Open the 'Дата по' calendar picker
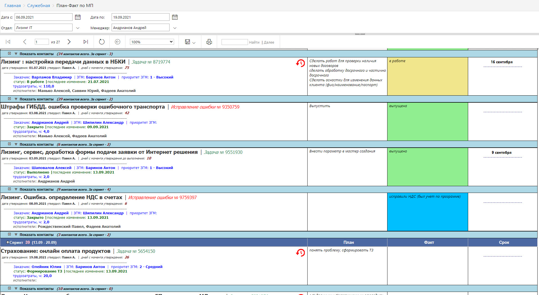Image resolution: width=539 pixels, height=295 pixels. coord(175,17)
